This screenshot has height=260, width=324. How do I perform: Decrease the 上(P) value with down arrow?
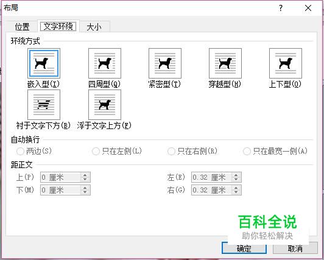85,180
